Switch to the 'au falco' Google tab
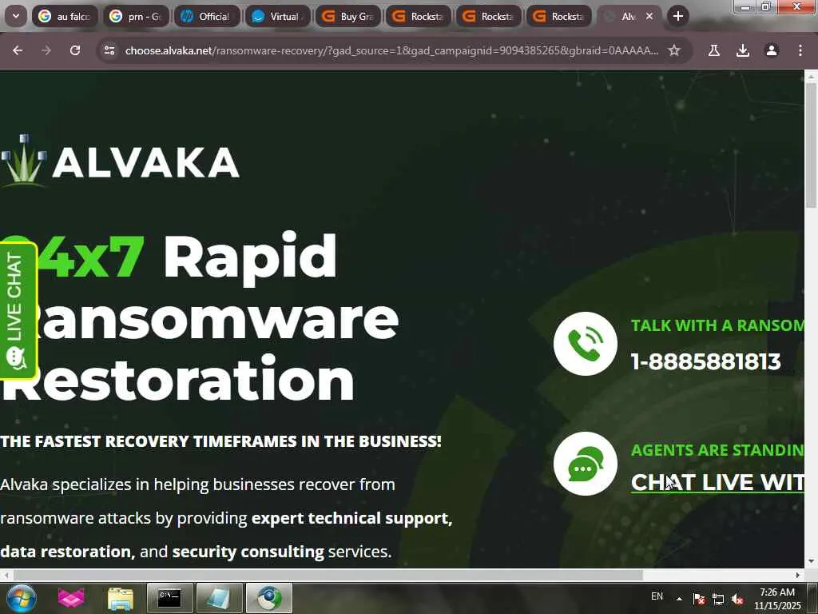Viewport: 818px width, 614px height. [x=66, y=16]
